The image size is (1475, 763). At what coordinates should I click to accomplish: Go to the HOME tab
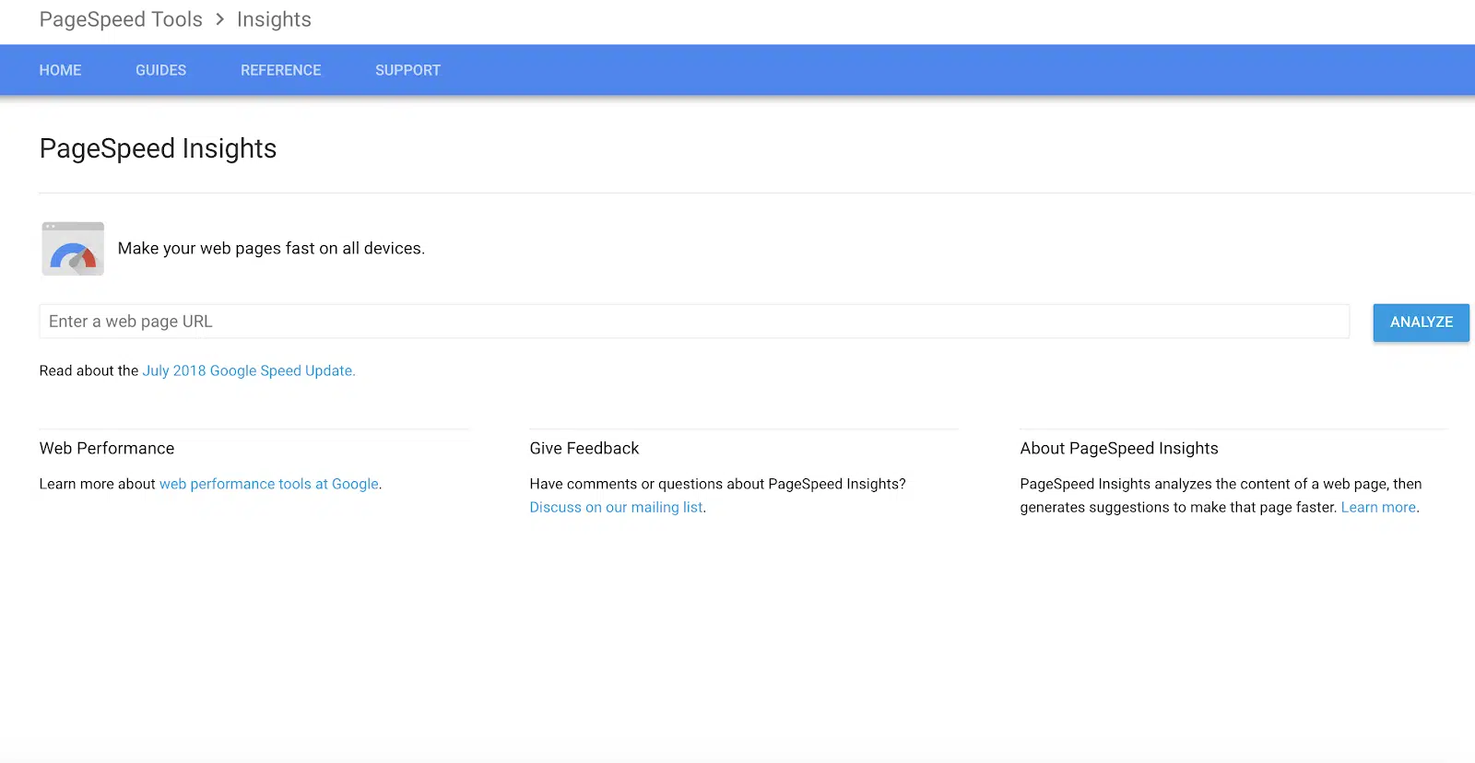point(60,70)
